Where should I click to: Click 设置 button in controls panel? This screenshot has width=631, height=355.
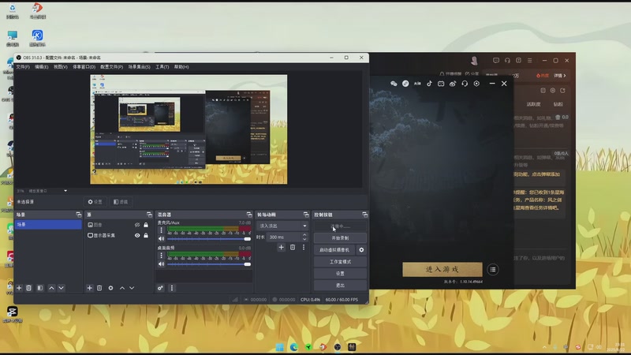tap(340, 273)
